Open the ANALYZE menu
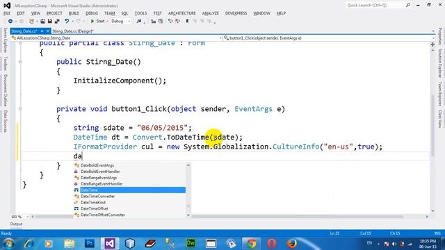This screenshot has height=250, width=445. point(211,13)
